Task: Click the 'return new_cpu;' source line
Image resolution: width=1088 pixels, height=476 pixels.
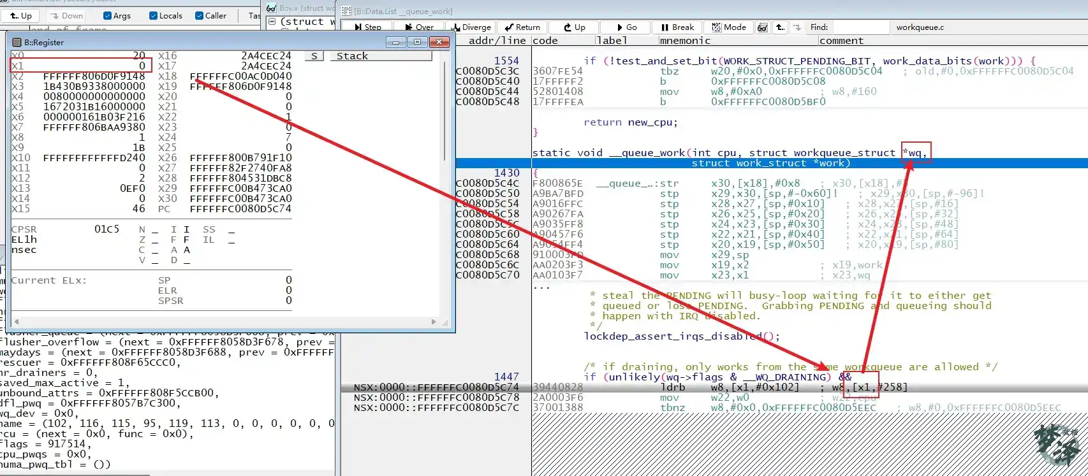Action: (631, 122)
